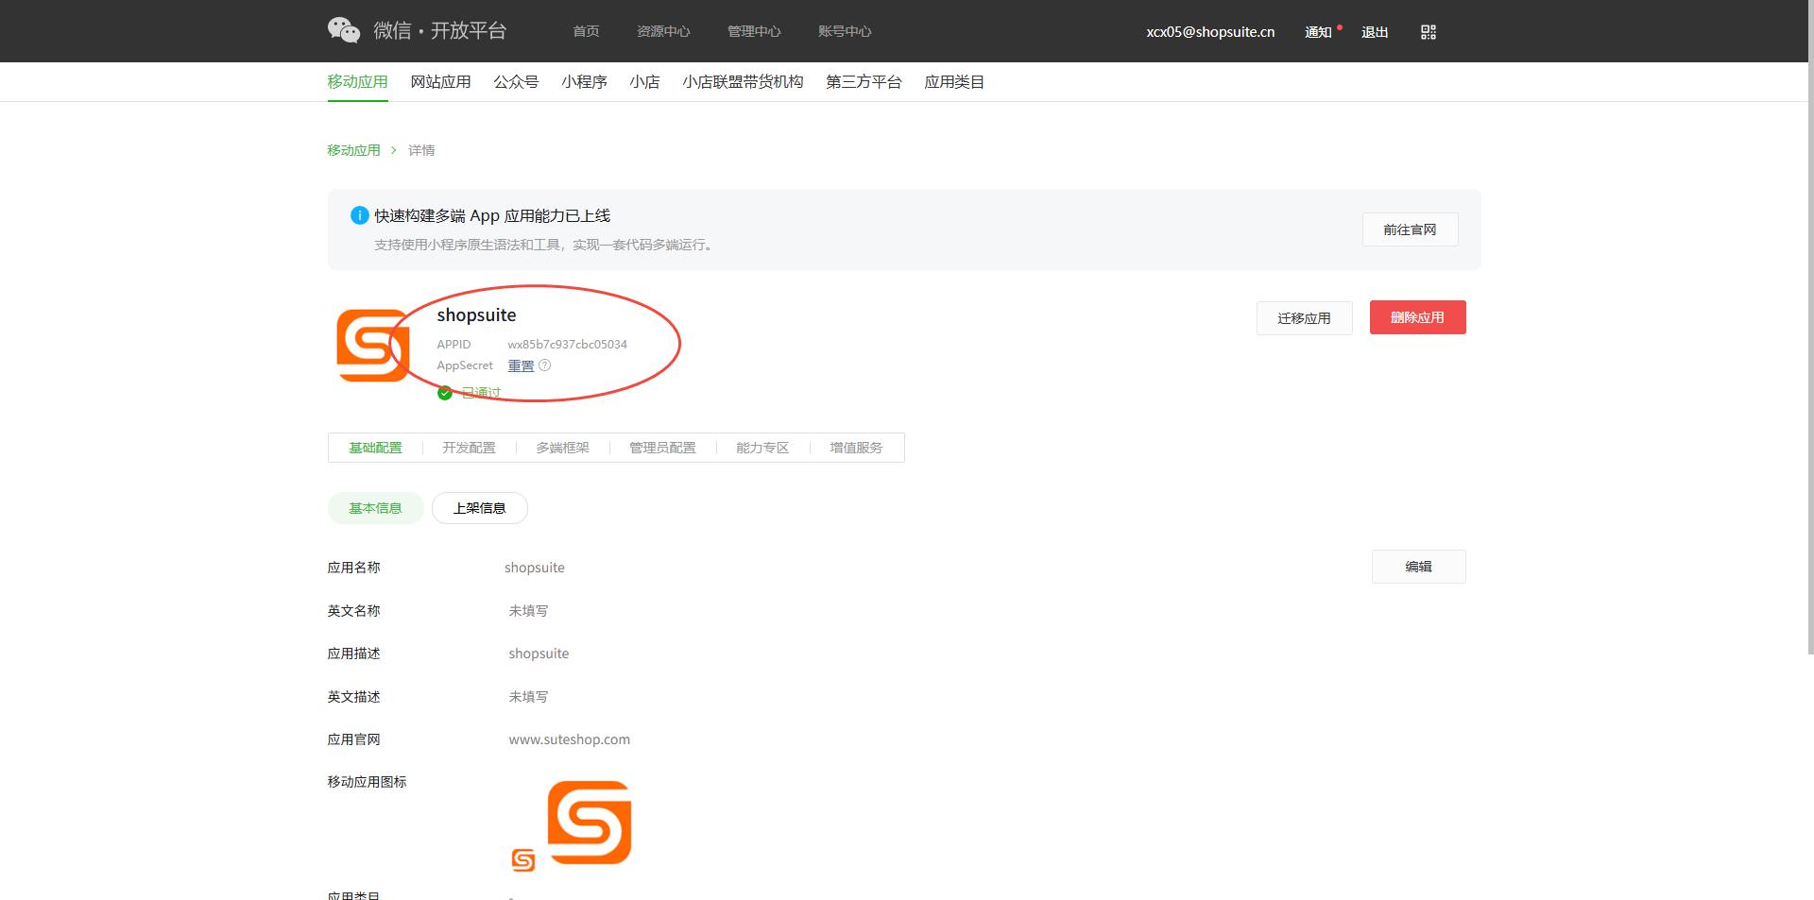The width and height of the screenshot is (1814, 900).
Task: Open 管理中心 in top navigation
Action: (x=754, y=31)
